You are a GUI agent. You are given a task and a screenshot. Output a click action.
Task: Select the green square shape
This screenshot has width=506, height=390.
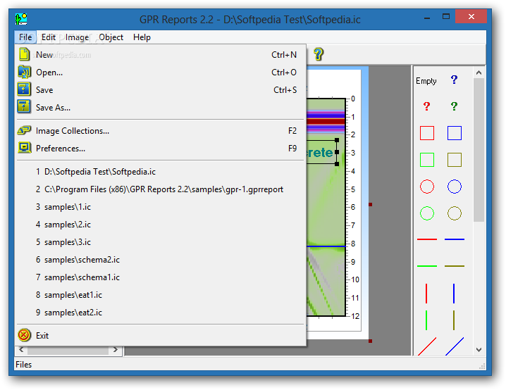click(426, 160)
